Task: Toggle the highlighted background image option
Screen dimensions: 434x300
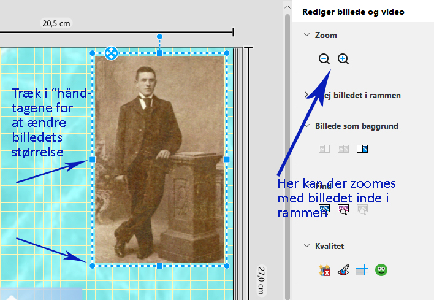Action: [362, 148]
